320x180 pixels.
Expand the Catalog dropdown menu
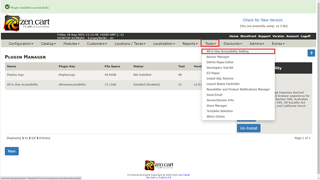tap(48, 43)
